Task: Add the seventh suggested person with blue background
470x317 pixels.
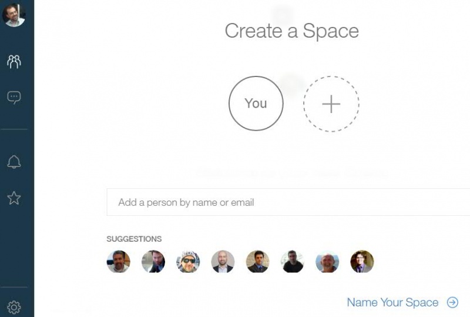Action: click(327, 262)
